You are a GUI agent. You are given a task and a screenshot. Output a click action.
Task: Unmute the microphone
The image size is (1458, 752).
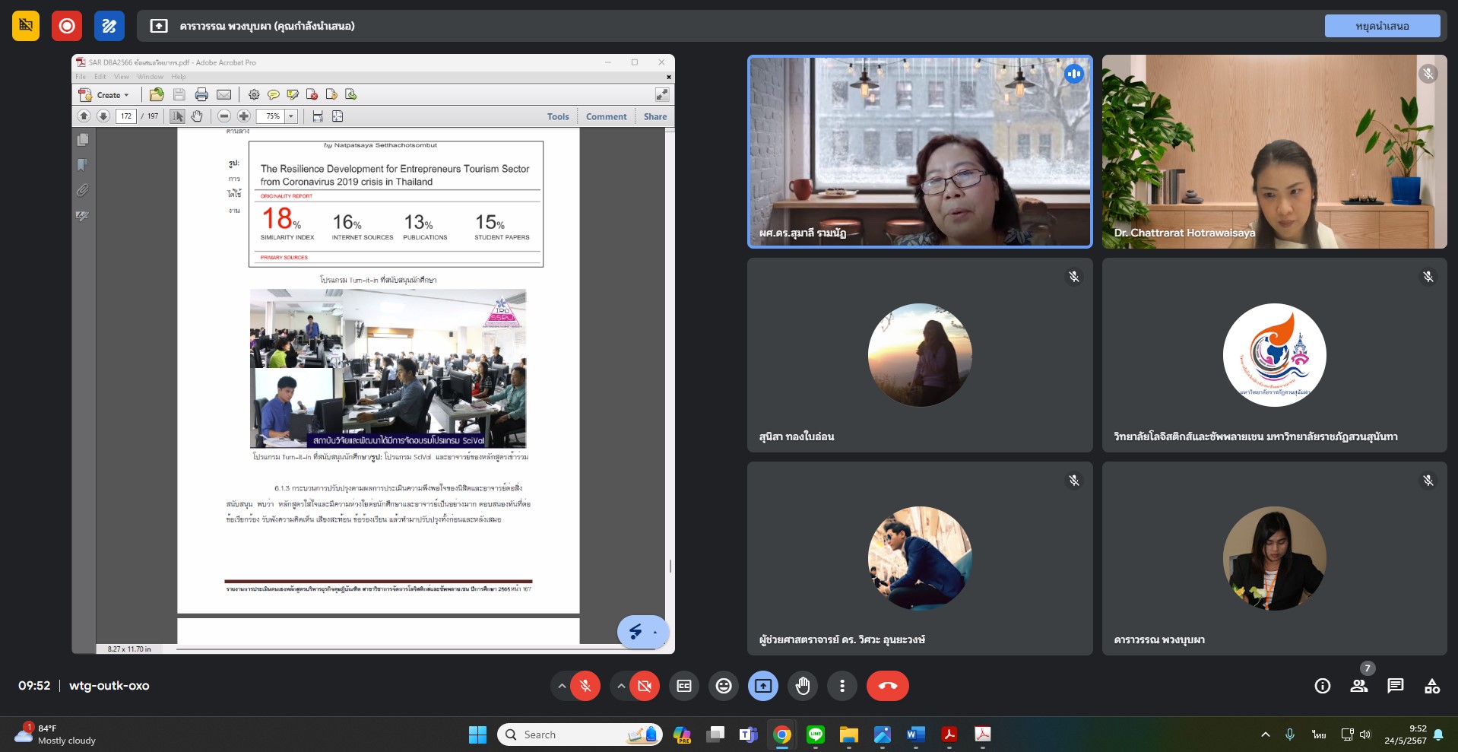coord(585,686)
